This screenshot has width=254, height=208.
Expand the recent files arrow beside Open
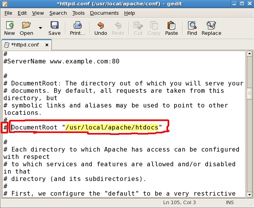[x=40, y=28]
